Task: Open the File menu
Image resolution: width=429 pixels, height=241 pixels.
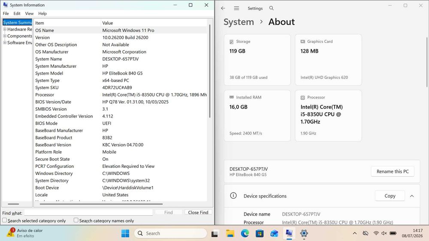Action: (x=6, y=13)
